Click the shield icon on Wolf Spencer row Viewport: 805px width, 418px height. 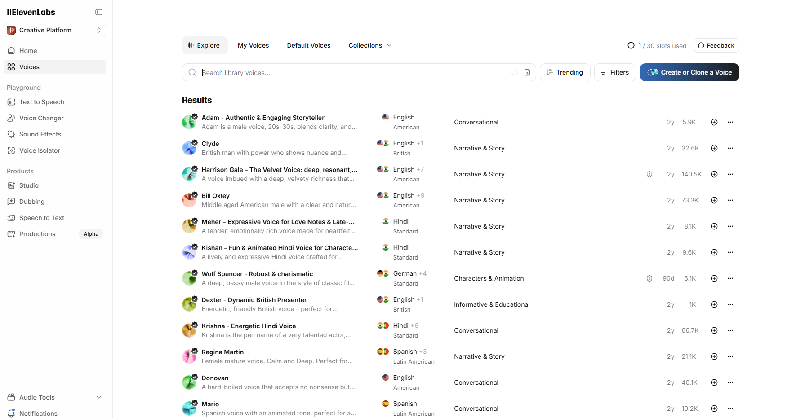(649, 278)
